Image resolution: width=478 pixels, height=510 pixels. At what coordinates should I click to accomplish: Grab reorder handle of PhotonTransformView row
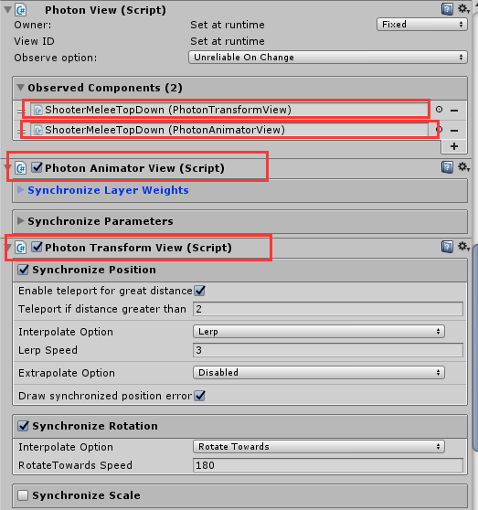point(20,111)
